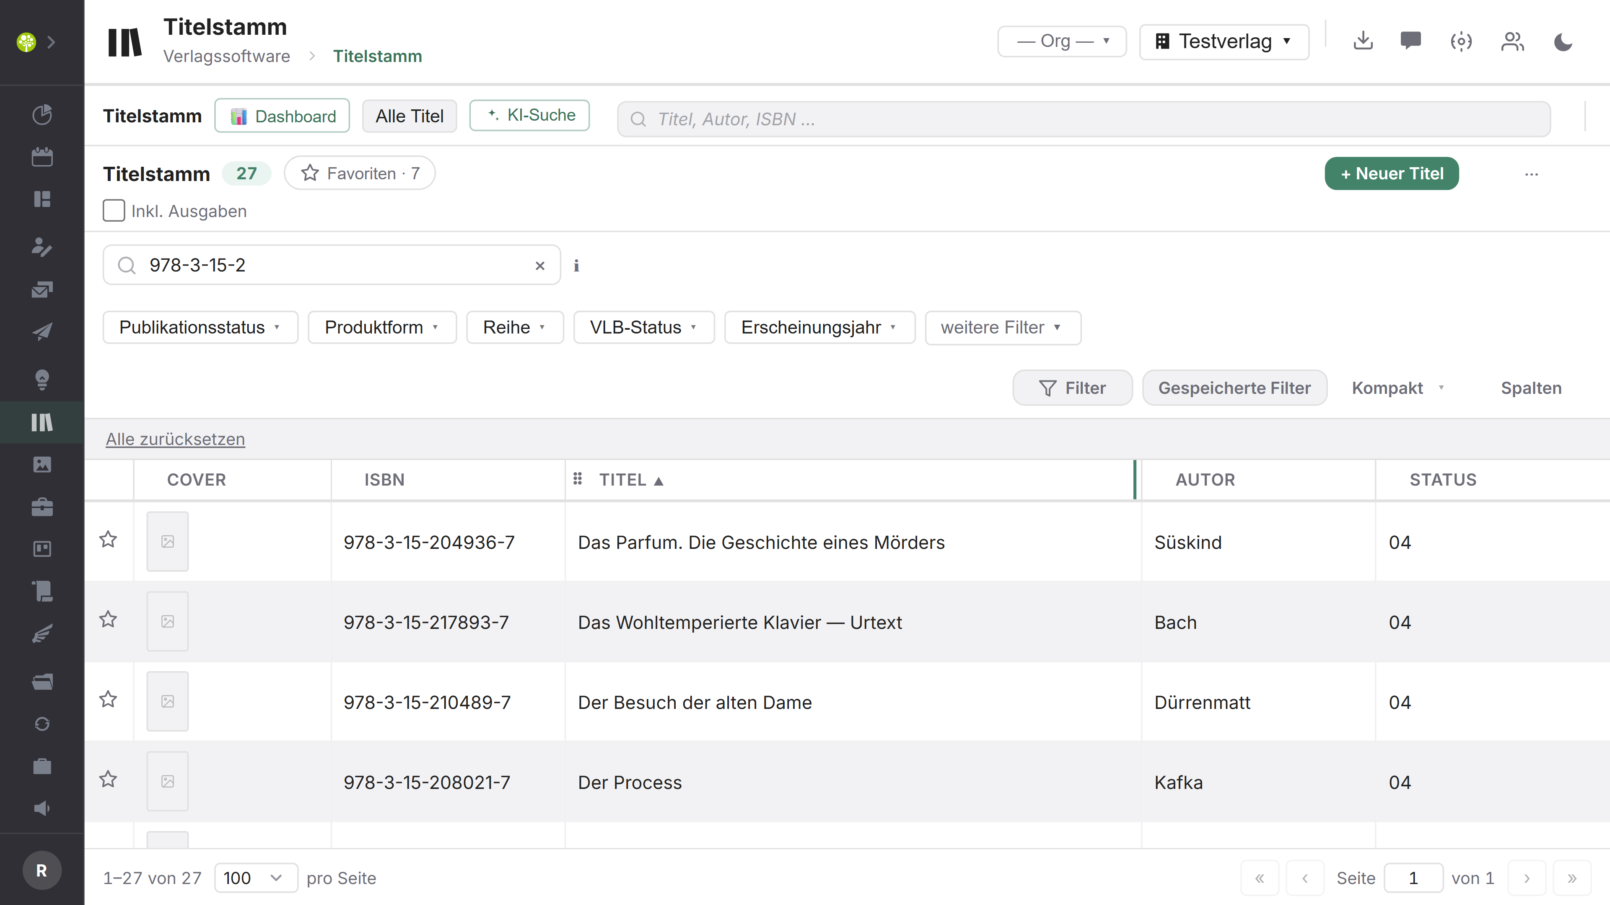Favorite the Das Parfum row star

pyautogui.click(x=108, y=539)
